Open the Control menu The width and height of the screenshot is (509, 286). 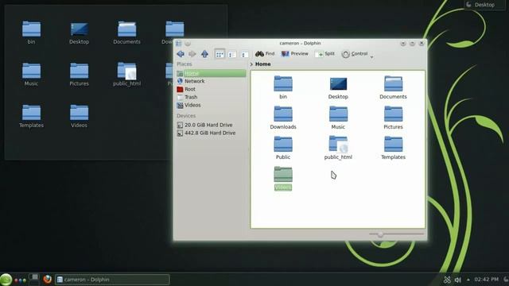tap(355, 54)
